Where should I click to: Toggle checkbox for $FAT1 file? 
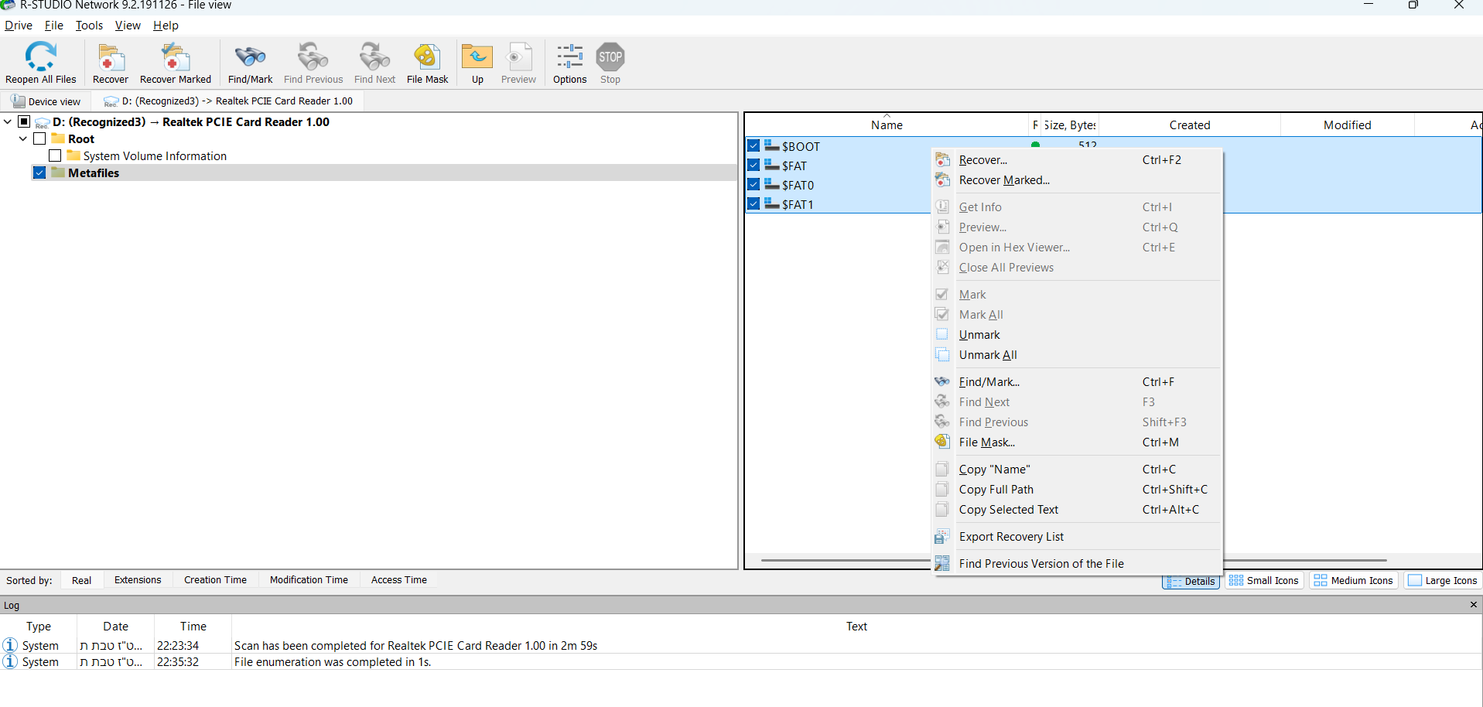coord(753,203)
